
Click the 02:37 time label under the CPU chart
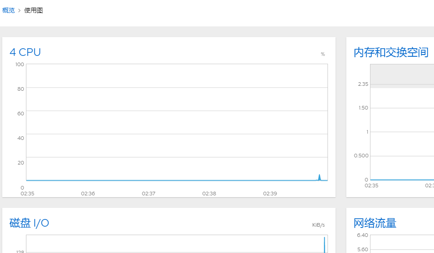[149, 194]
